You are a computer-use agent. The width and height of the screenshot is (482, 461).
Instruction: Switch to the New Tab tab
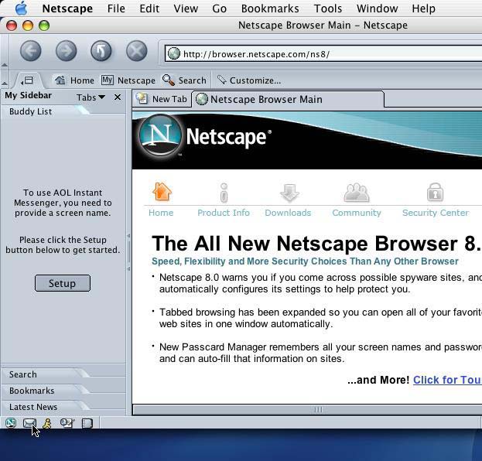click(162, 99)
